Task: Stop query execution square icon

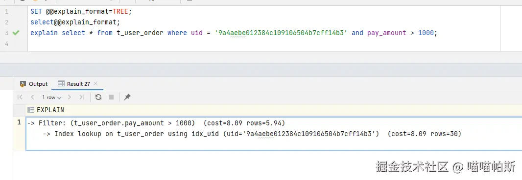Action: pos(111,97)
